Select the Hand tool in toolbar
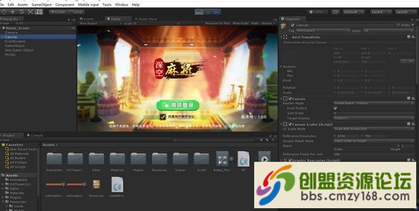Viewport: 419px width, 211px height. pos(4,12)
